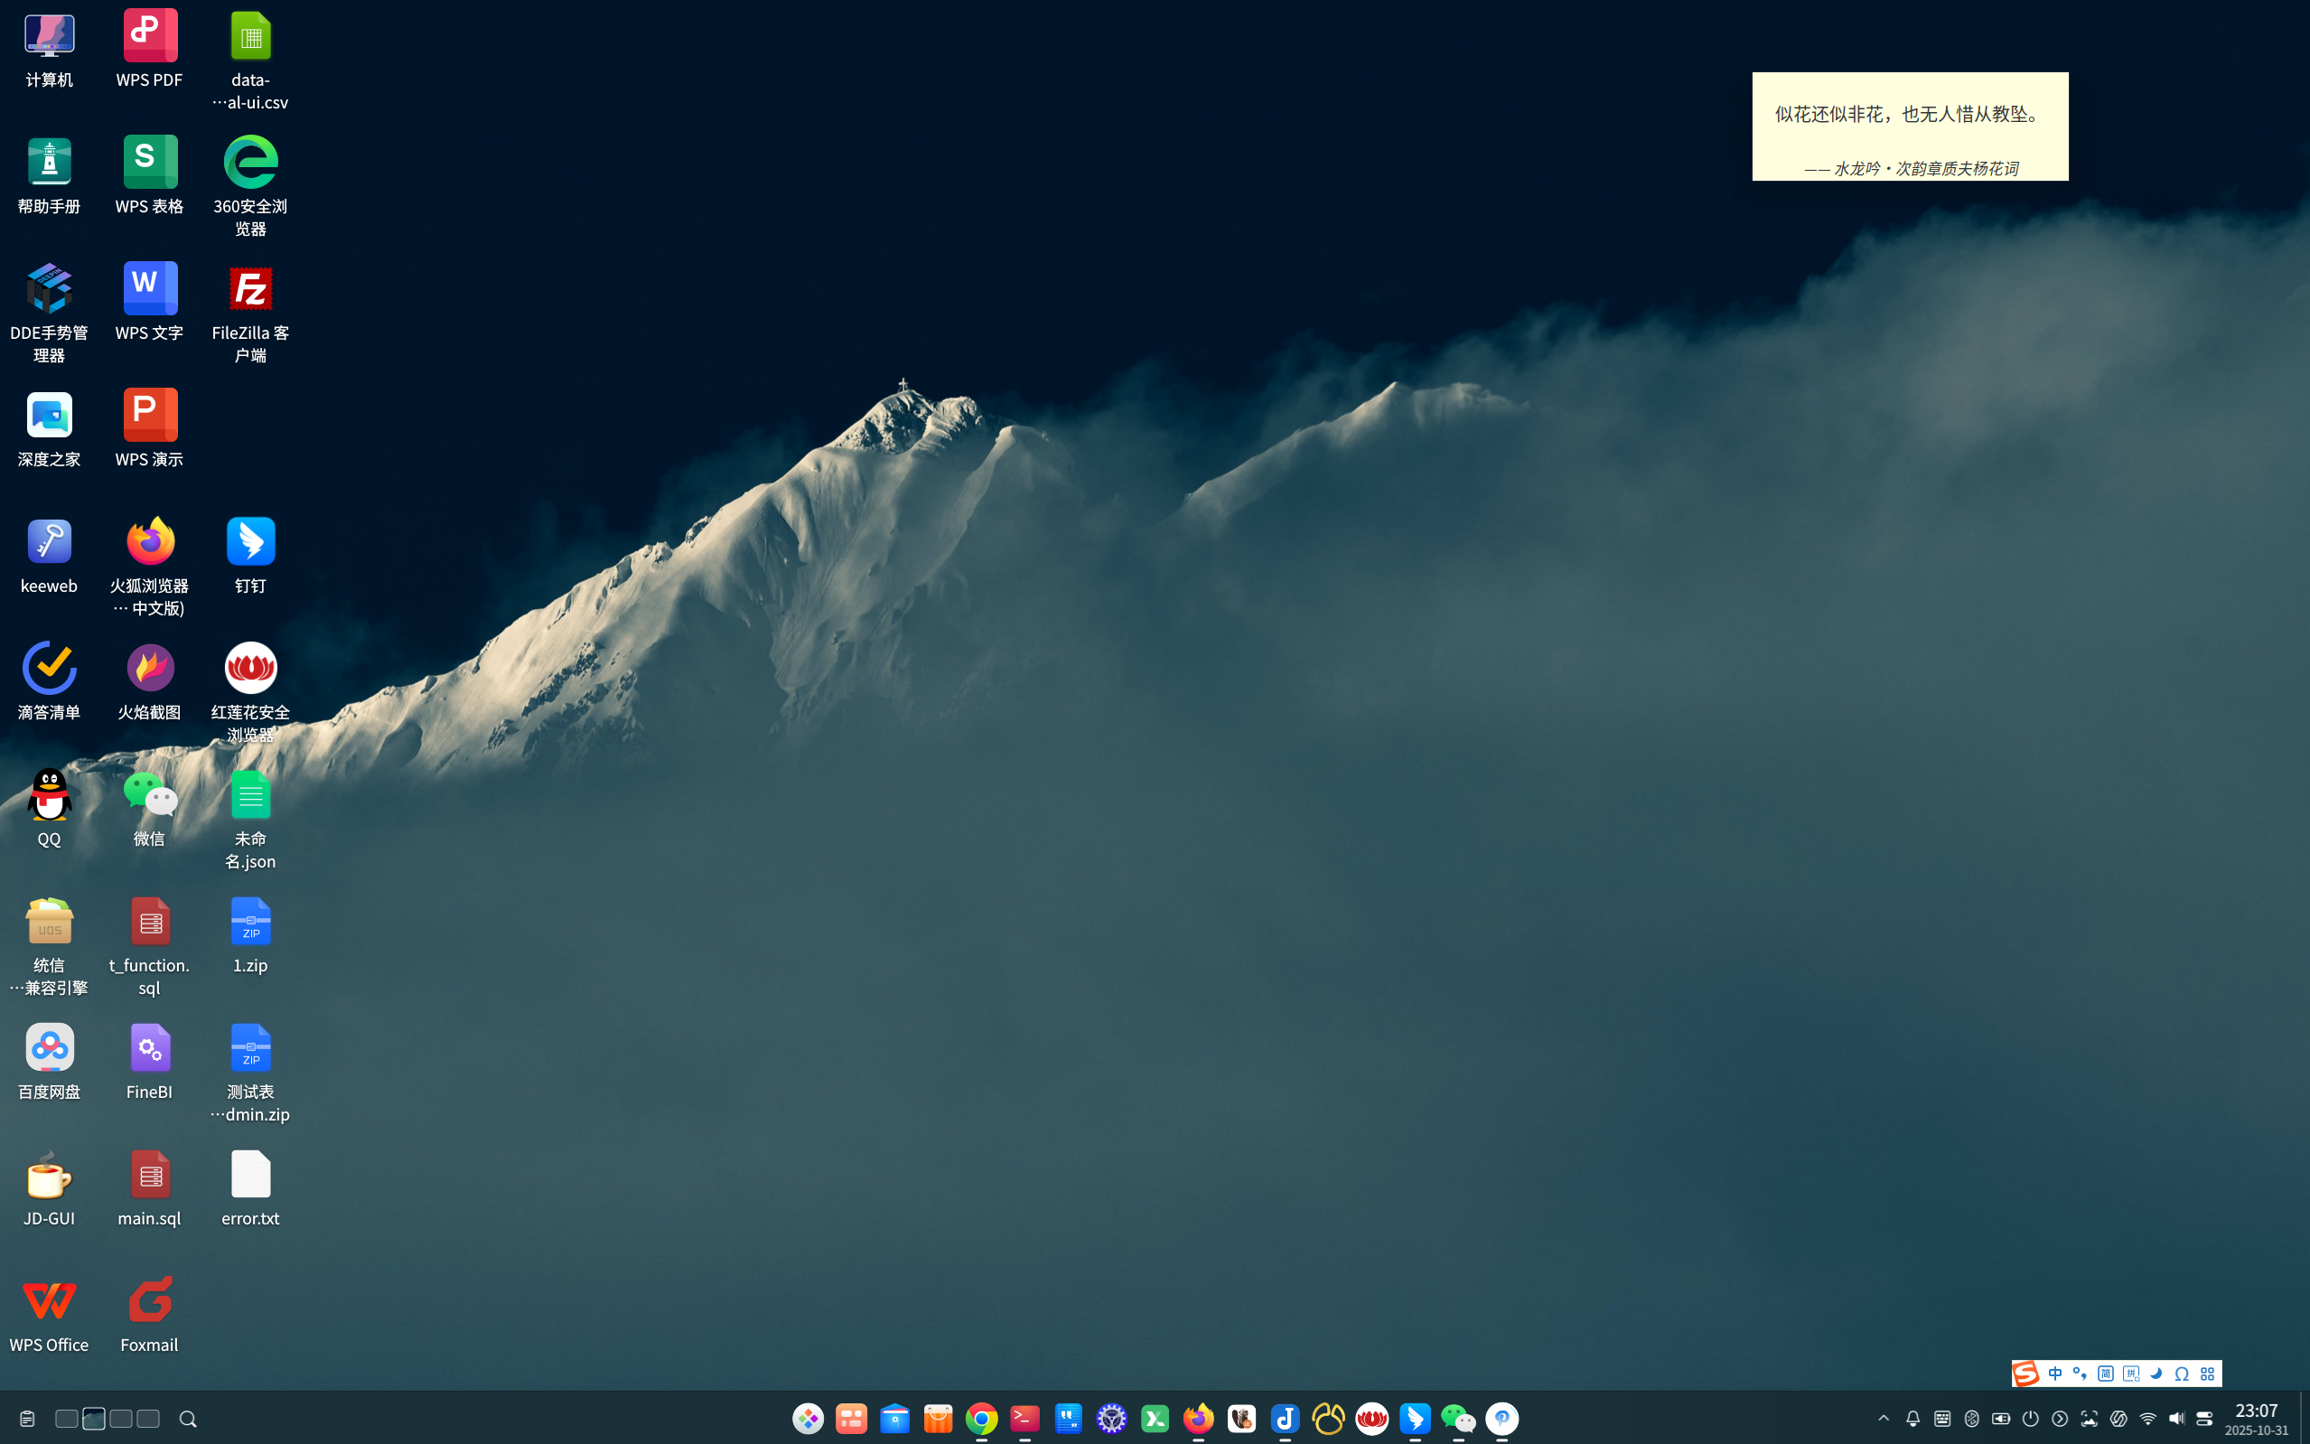Click the keeweb desktop icon
This screenshot has width=2310, height=1444.
pyautogui.click(x=49, y=542)
